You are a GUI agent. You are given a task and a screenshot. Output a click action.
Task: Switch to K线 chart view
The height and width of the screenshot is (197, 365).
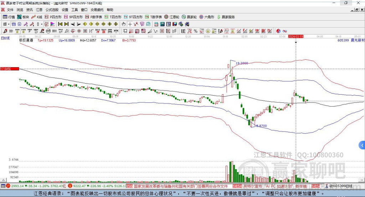pyautogui.click(x=37, y=17)
